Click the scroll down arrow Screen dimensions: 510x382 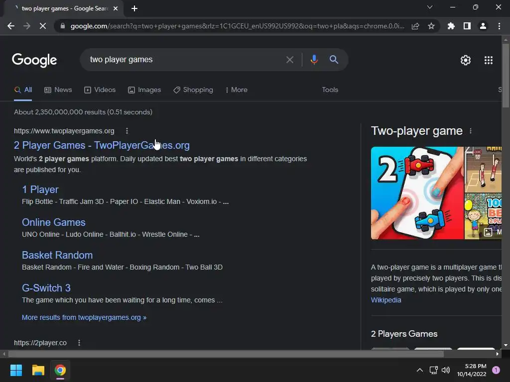[x=506, y=345]
